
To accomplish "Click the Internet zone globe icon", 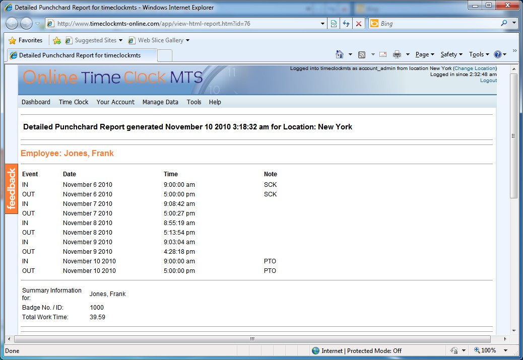I will 315,350.
